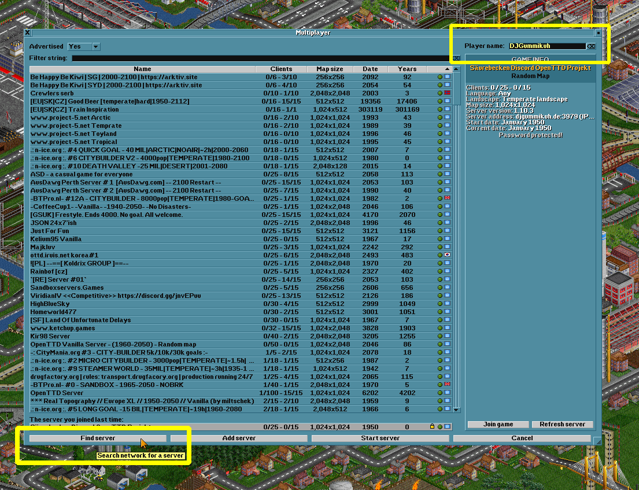The image size is (639, 490).
Task: Click the server list scrollbar down arrow
Action: click(456, 410)
